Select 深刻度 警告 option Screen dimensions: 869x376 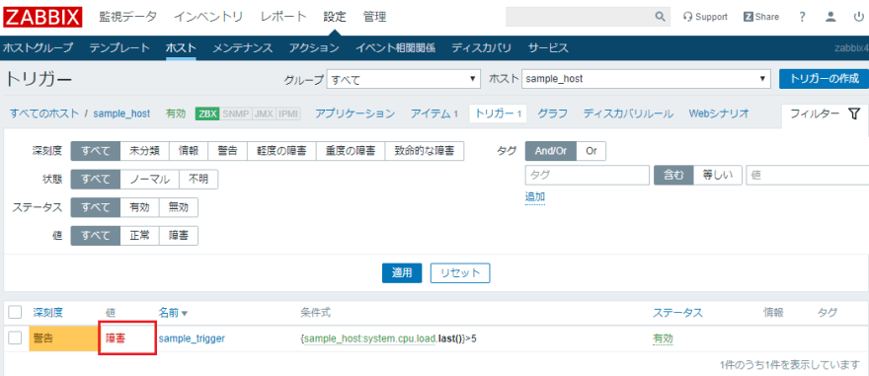(x=227, y=151)
